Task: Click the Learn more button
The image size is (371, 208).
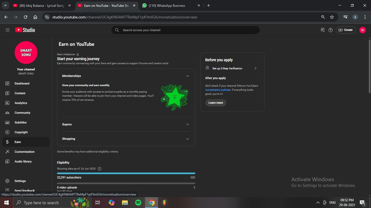Action: [x=216, y=103]
